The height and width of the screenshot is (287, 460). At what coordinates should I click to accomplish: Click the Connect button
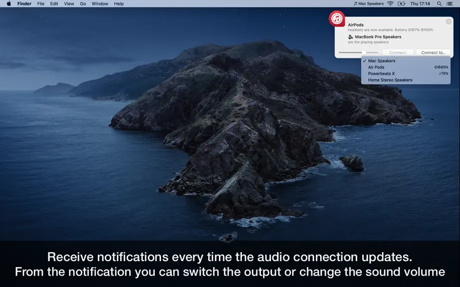pos(398,52)
